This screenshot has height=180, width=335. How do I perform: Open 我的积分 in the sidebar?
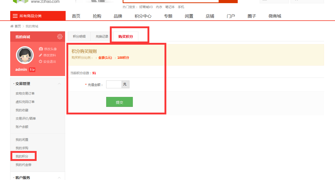coord(22,156)
